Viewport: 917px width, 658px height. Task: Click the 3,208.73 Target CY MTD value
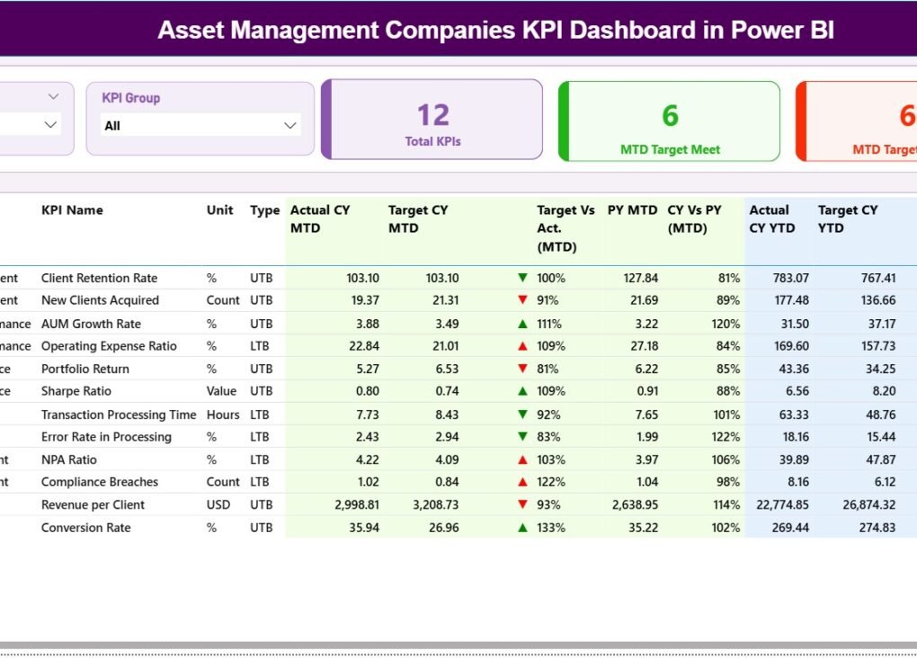click(x=436, y=504)
